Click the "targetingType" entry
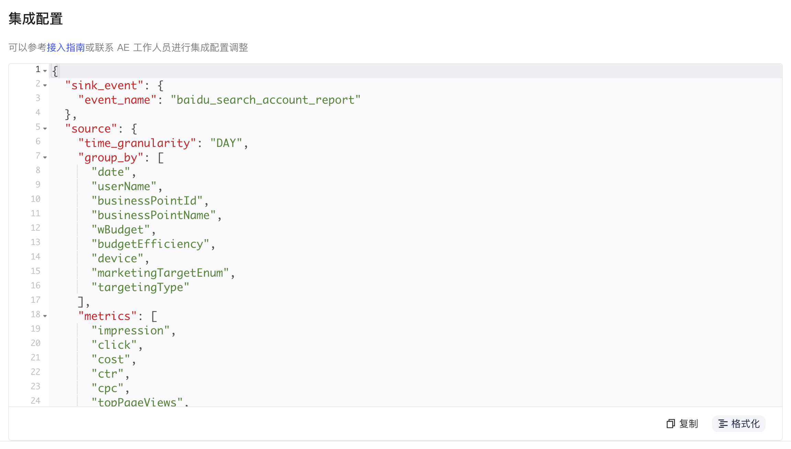The height and width of the screenshot is (449, 791). pos(140,287)
